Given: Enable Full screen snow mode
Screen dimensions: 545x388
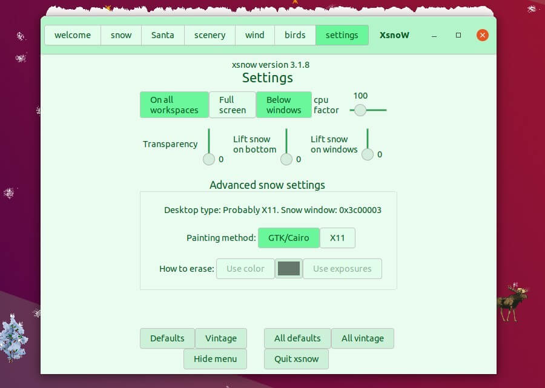Looking at the screenshot, I should pyautogui.click(x=233, y=104).
